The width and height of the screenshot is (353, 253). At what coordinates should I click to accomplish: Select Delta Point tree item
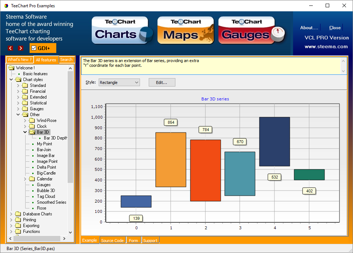(46, 167)
